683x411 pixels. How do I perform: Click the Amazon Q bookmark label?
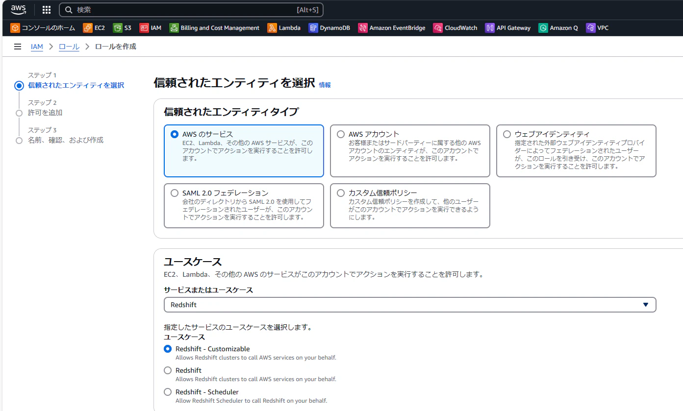(564, 28)
